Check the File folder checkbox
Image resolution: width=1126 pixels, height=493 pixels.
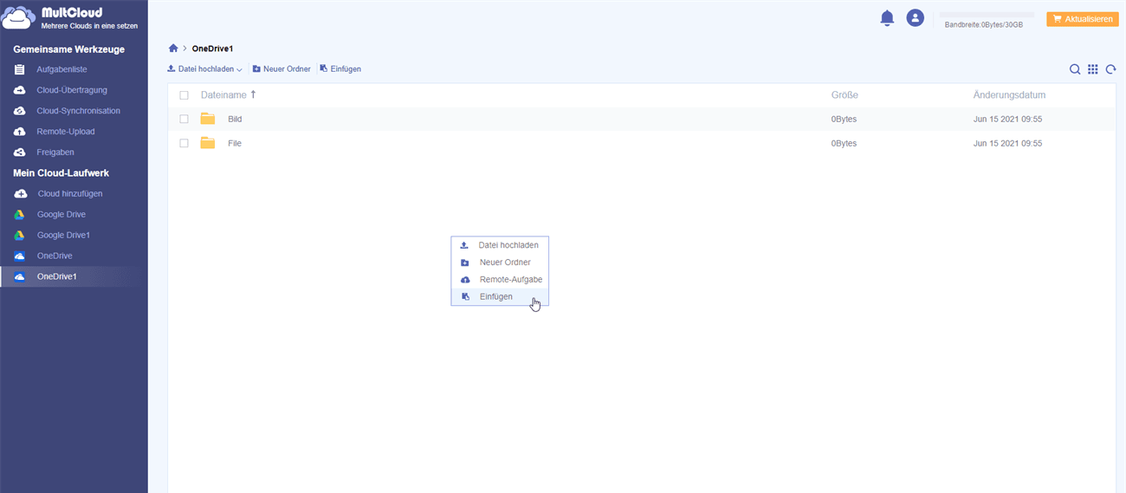(x=184, y=143)
